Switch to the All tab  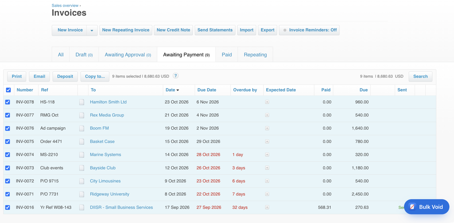tap(61, 54)
